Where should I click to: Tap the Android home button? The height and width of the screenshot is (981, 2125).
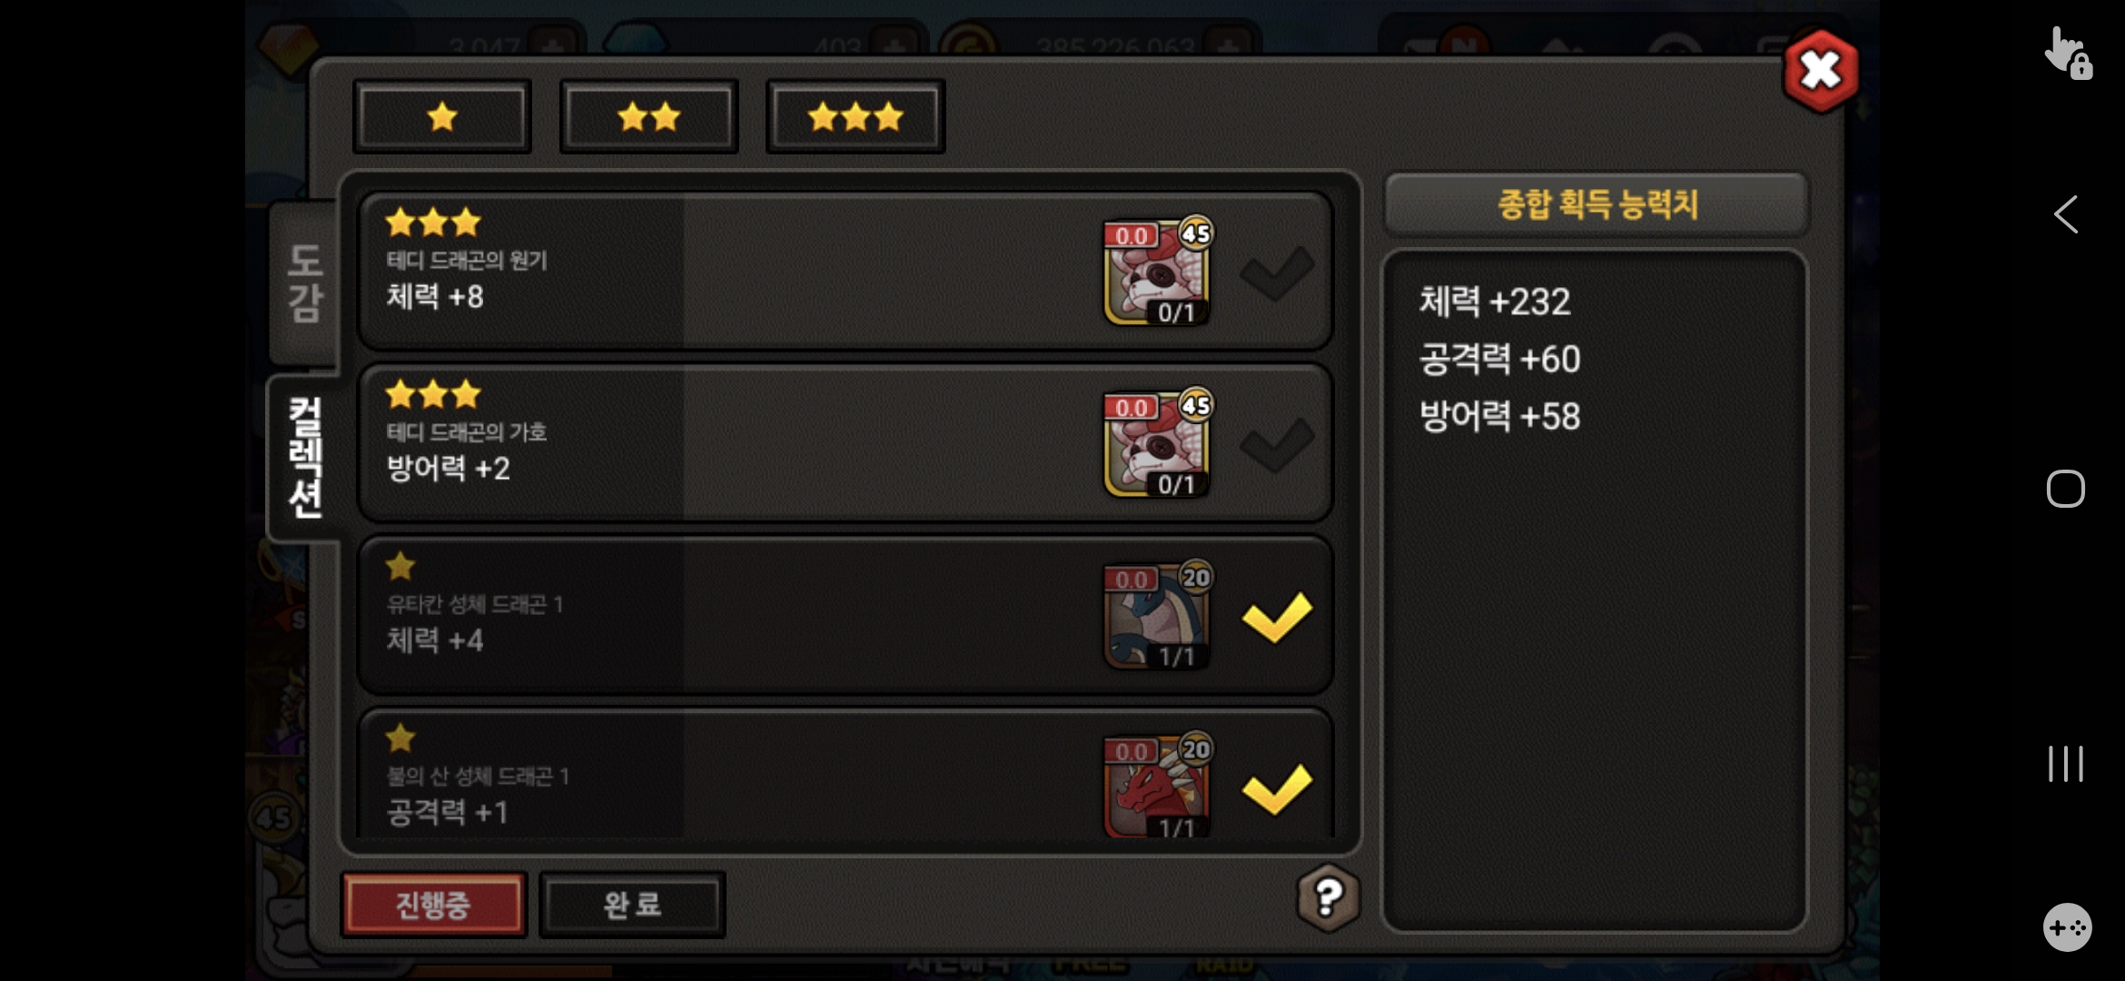pyautogui.click(x=2066, y=489)
